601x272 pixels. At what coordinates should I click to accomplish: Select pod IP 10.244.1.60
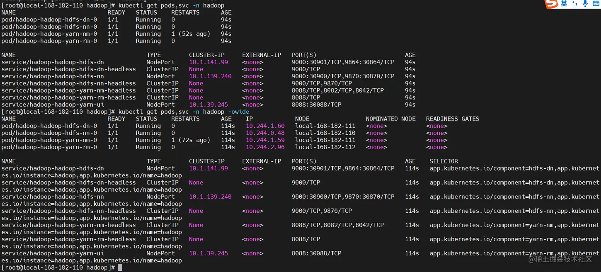[x=265, y=126]
